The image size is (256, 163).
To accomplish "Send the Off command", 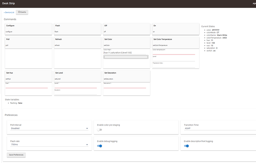I will [x=127, y=29].
